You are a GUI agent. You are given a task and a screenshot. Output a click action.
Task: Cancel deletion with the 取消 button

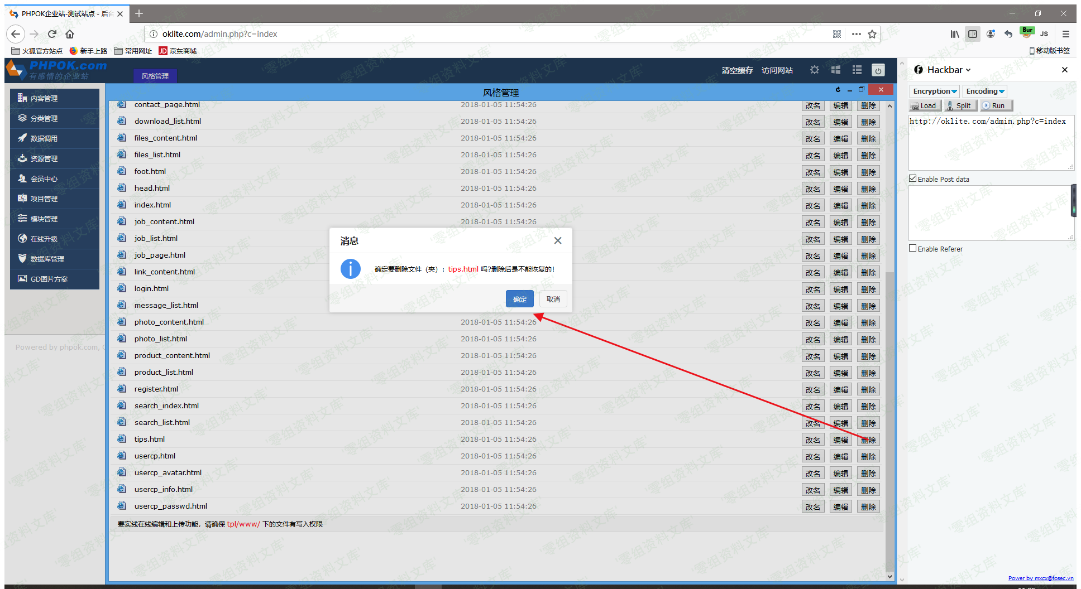[553, 299]
